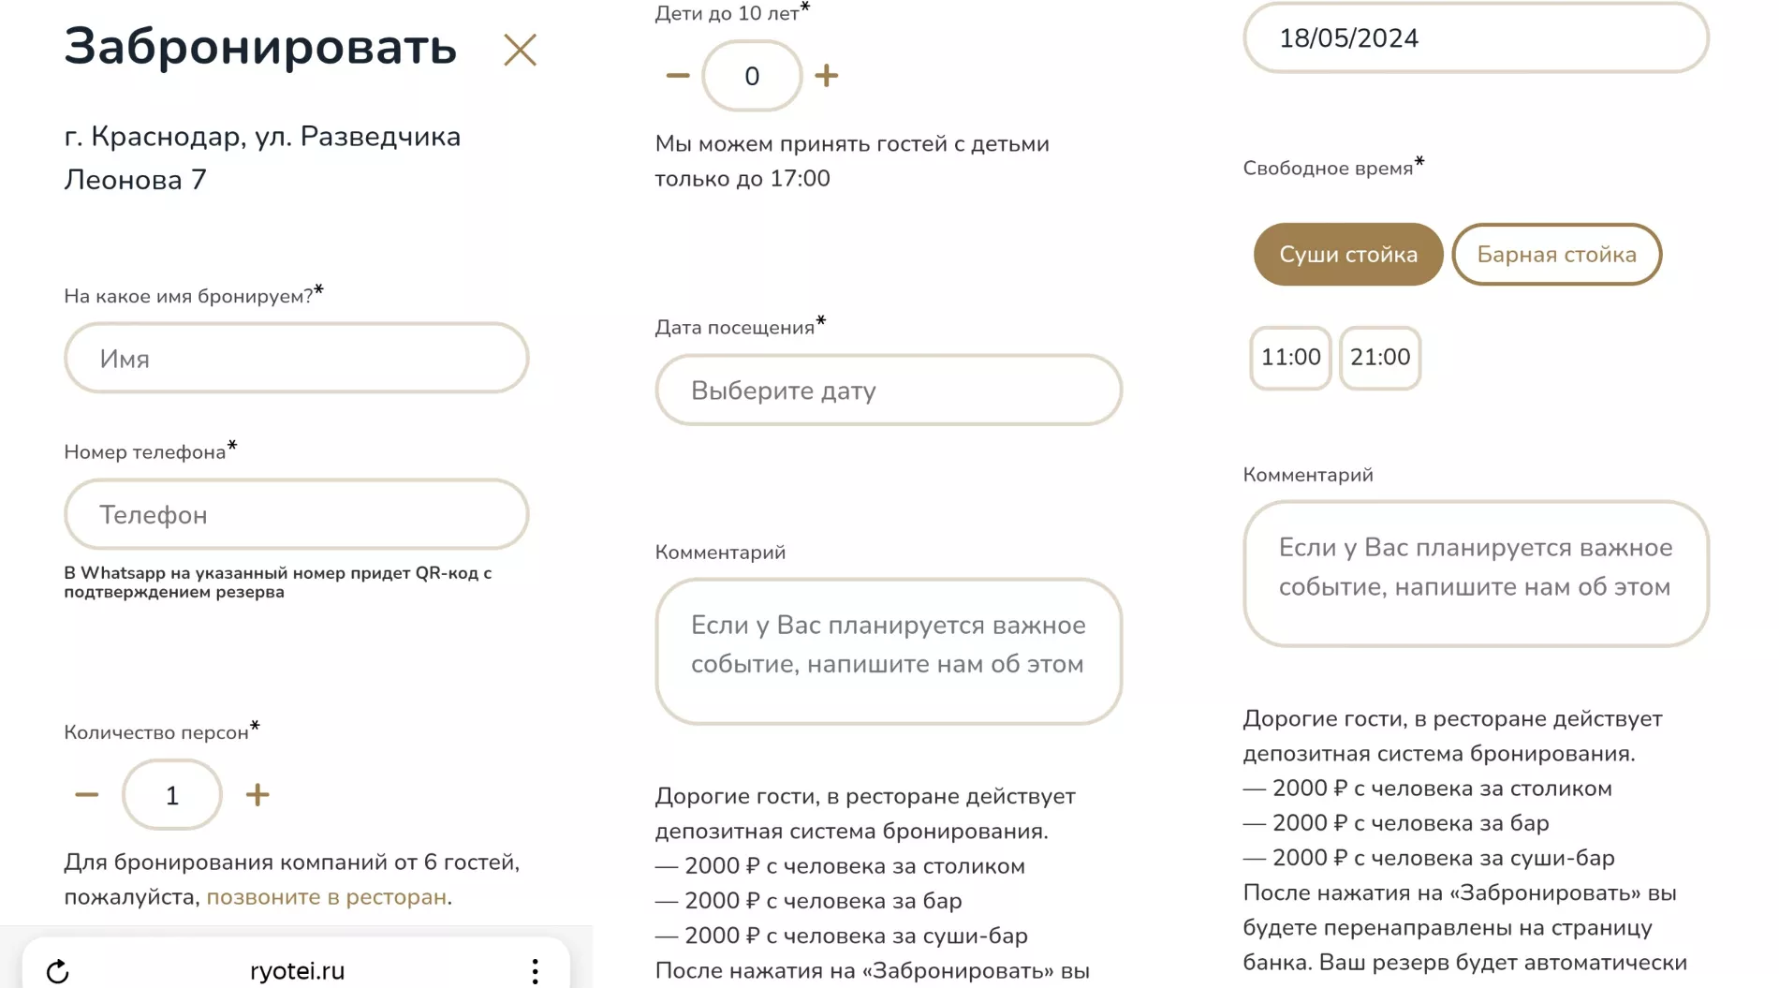This screenshot has height=988, width=1779.
Task: Open the Выберите дату date picker
Action: click(889, 391)
